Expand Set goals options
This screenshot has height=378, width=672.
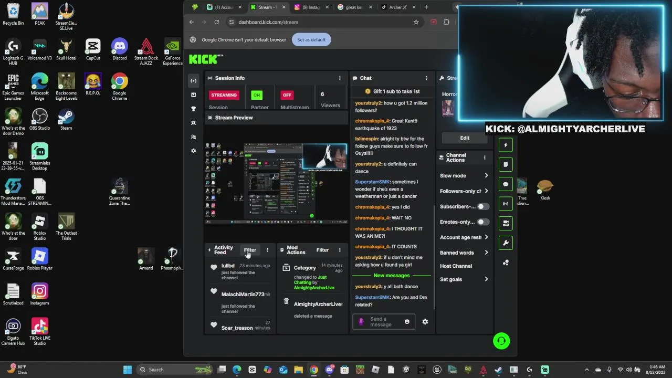pos(464,279)
